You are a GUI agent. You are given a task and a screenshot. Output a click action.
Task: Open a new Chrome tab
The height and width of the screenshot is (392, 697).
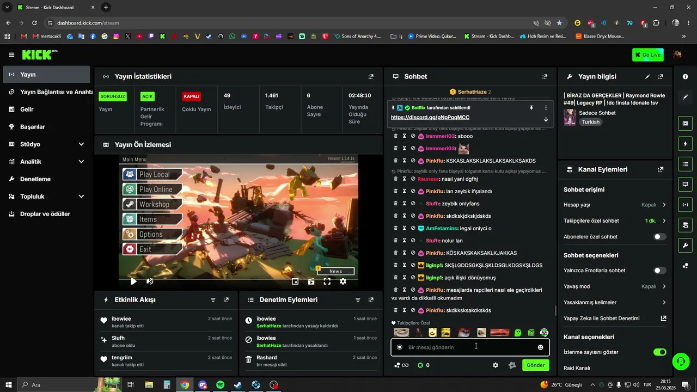pos(106,8)
